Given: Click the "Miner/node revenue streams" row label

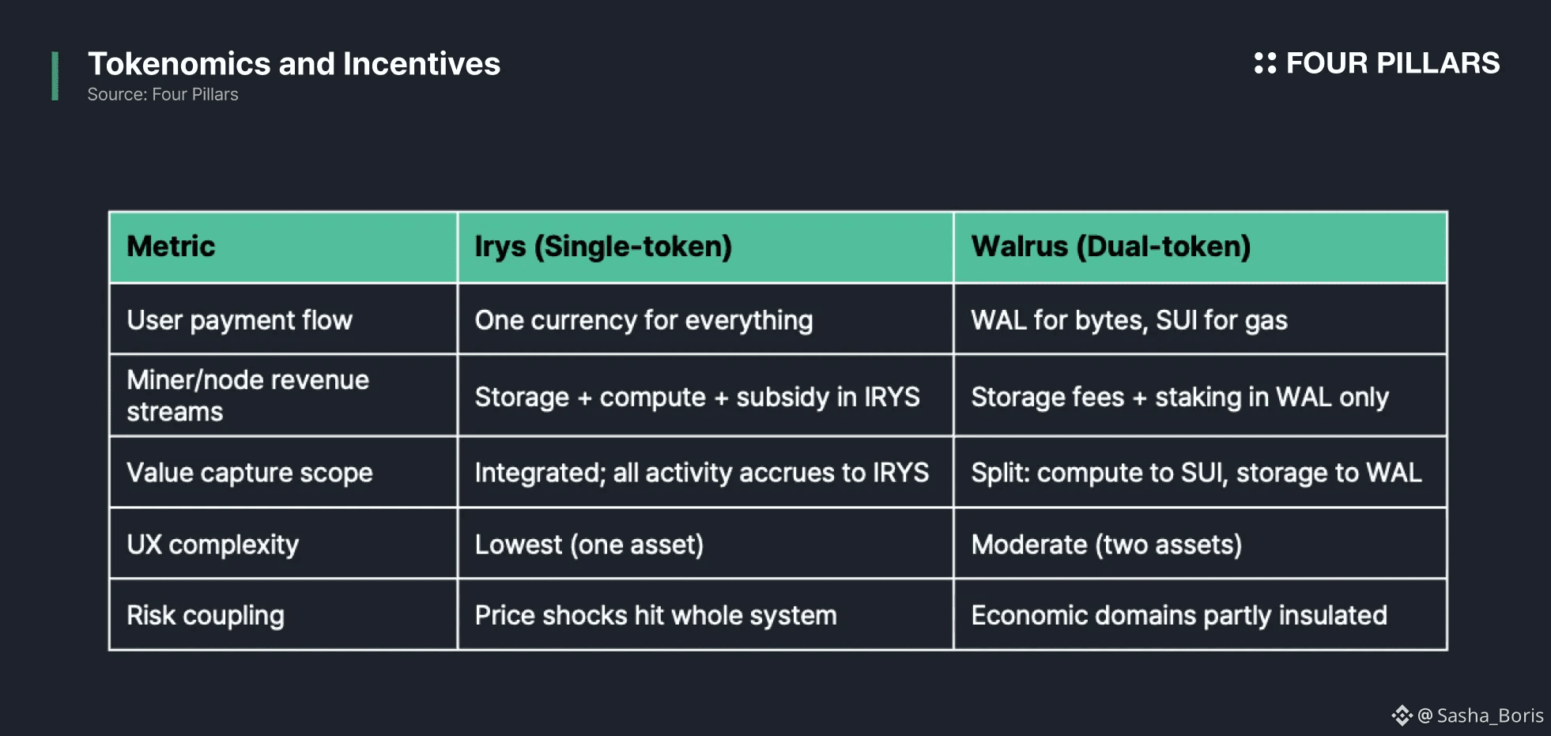Looking at the screenshot, I should coord(247,396).
